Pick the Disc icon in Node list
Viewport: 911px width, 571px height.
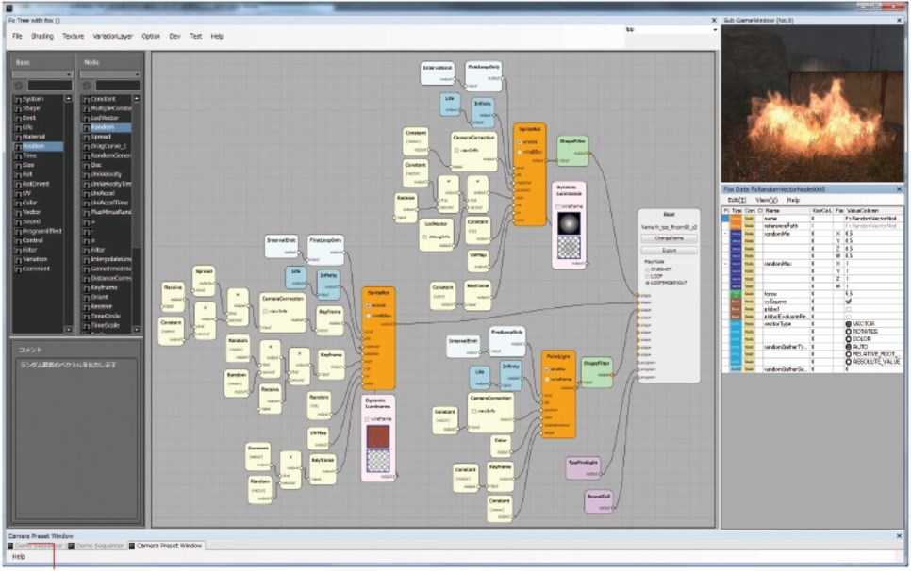coord(86,166)
